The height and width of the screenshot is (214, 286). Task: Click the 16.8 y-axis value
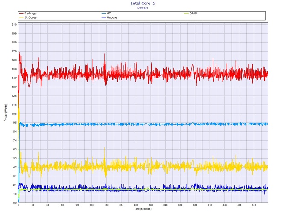pyautogui.click(x=14, y=60)
